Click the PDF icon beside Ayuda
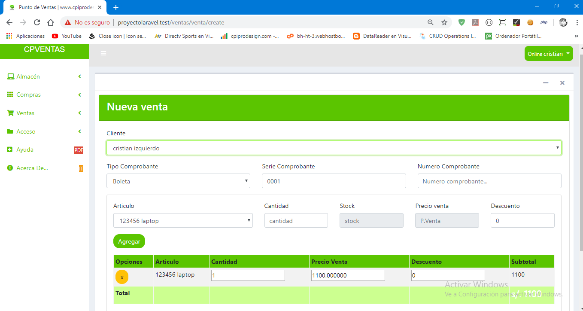583x311 pixels. [x=79, y=150]
